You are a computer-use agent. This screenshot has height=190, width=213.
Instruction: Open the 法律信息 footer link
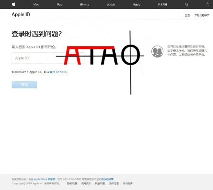click(114, 183)
